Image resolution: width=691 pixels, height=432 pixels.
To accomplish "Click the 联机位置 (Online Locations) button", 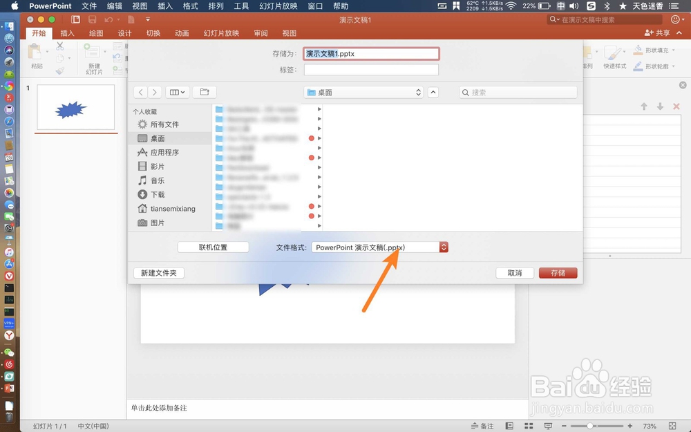I will point(214,247).
